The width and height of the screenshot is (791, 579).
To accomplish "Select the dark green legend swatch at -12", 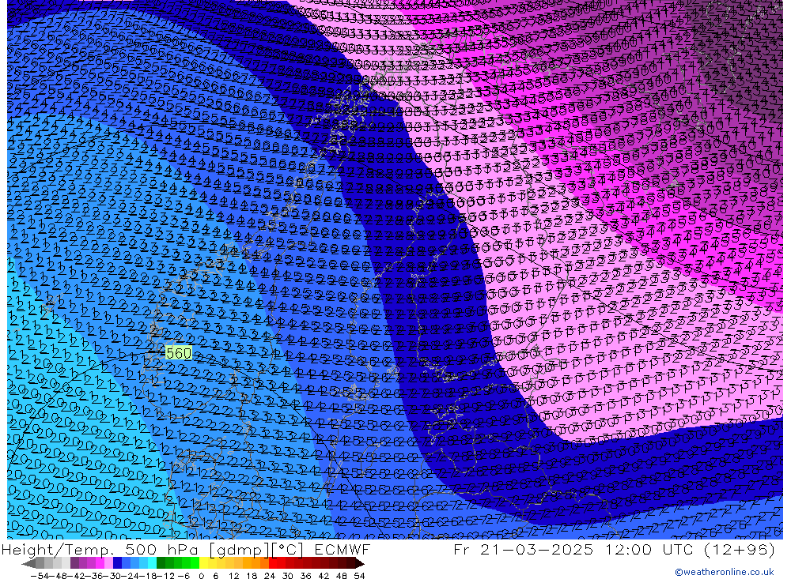I will click(x=161, y=563).
